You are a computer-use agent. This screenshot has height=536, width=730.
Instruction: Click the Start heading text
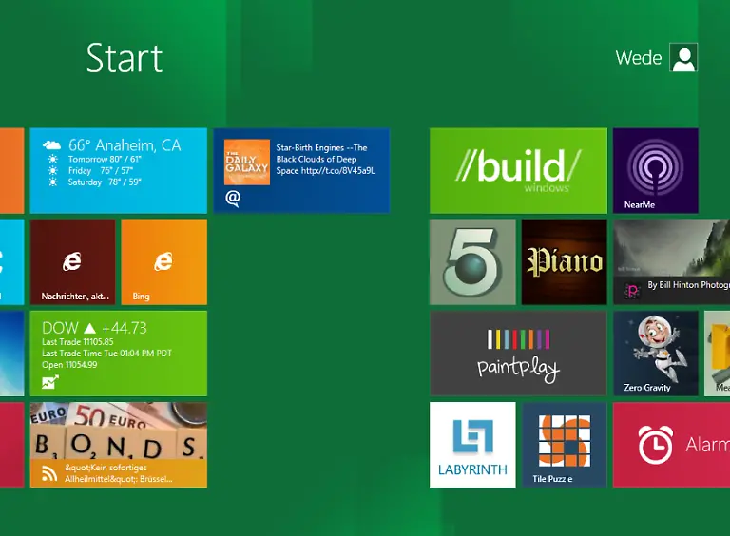[125, 58]
